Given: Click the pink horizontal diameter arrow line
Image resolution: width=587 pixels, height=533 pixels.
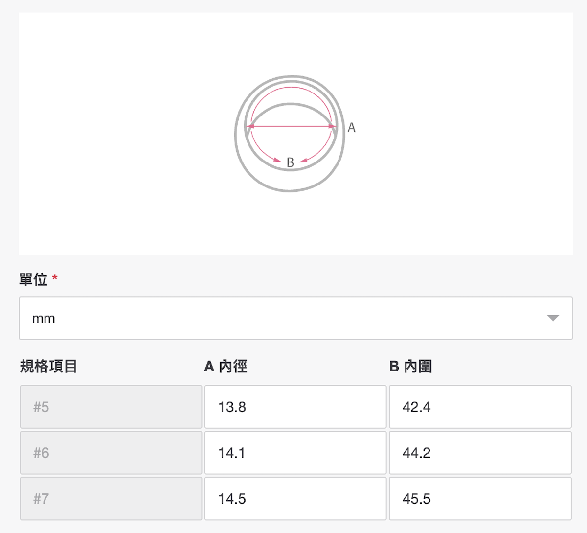Looking at the screenshot, I should pyautogui.click(x=292, y=126).
